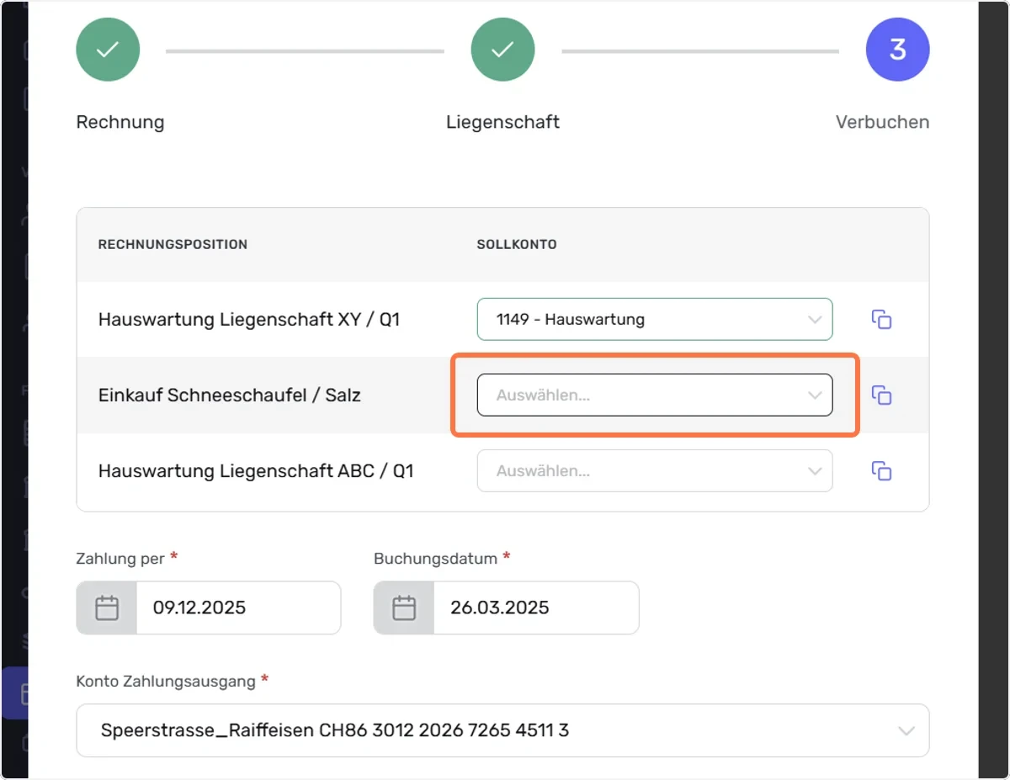This screenshot has width=1010, height=780.
Task: Copy account icon for Hauswartung Liegenschaft ABC row
Action: click(x=881, y=471)
